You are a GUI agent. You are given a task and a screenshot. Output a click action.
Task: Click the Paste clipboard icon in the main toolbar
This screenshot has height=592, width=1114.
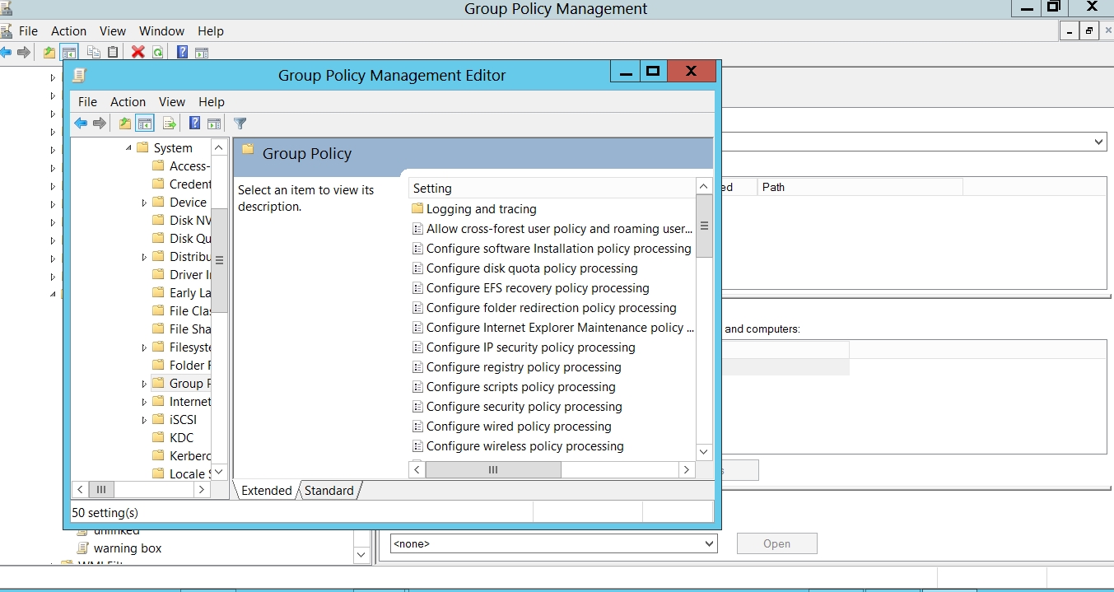pos(113,52)
